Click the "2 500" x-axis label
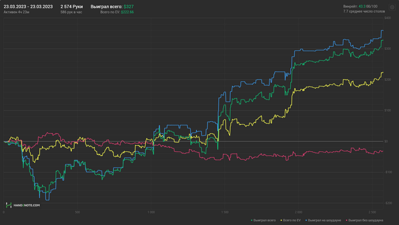Viewport: 399px width, 225px height. click(372, 212)
